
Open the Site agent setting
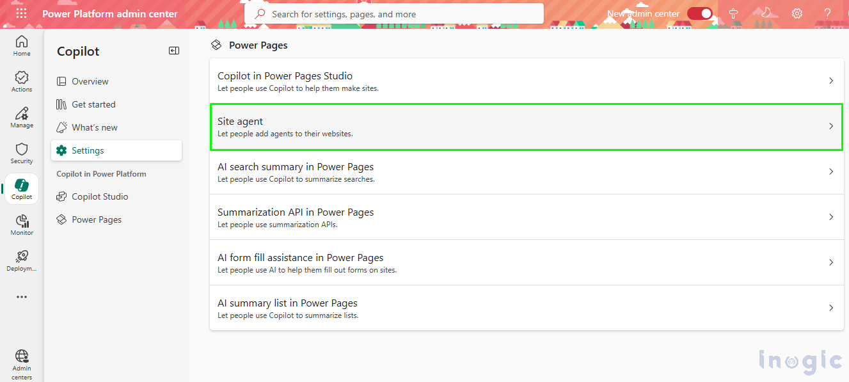click(527, 127)
